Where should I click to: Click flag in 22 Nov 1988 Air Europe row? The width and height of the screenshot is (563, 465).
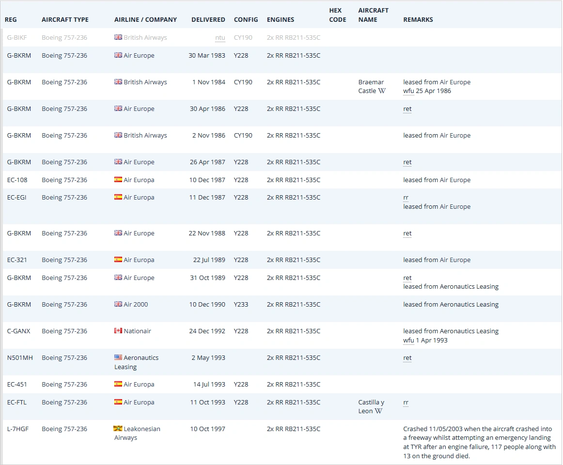click(x=118, y=232)
